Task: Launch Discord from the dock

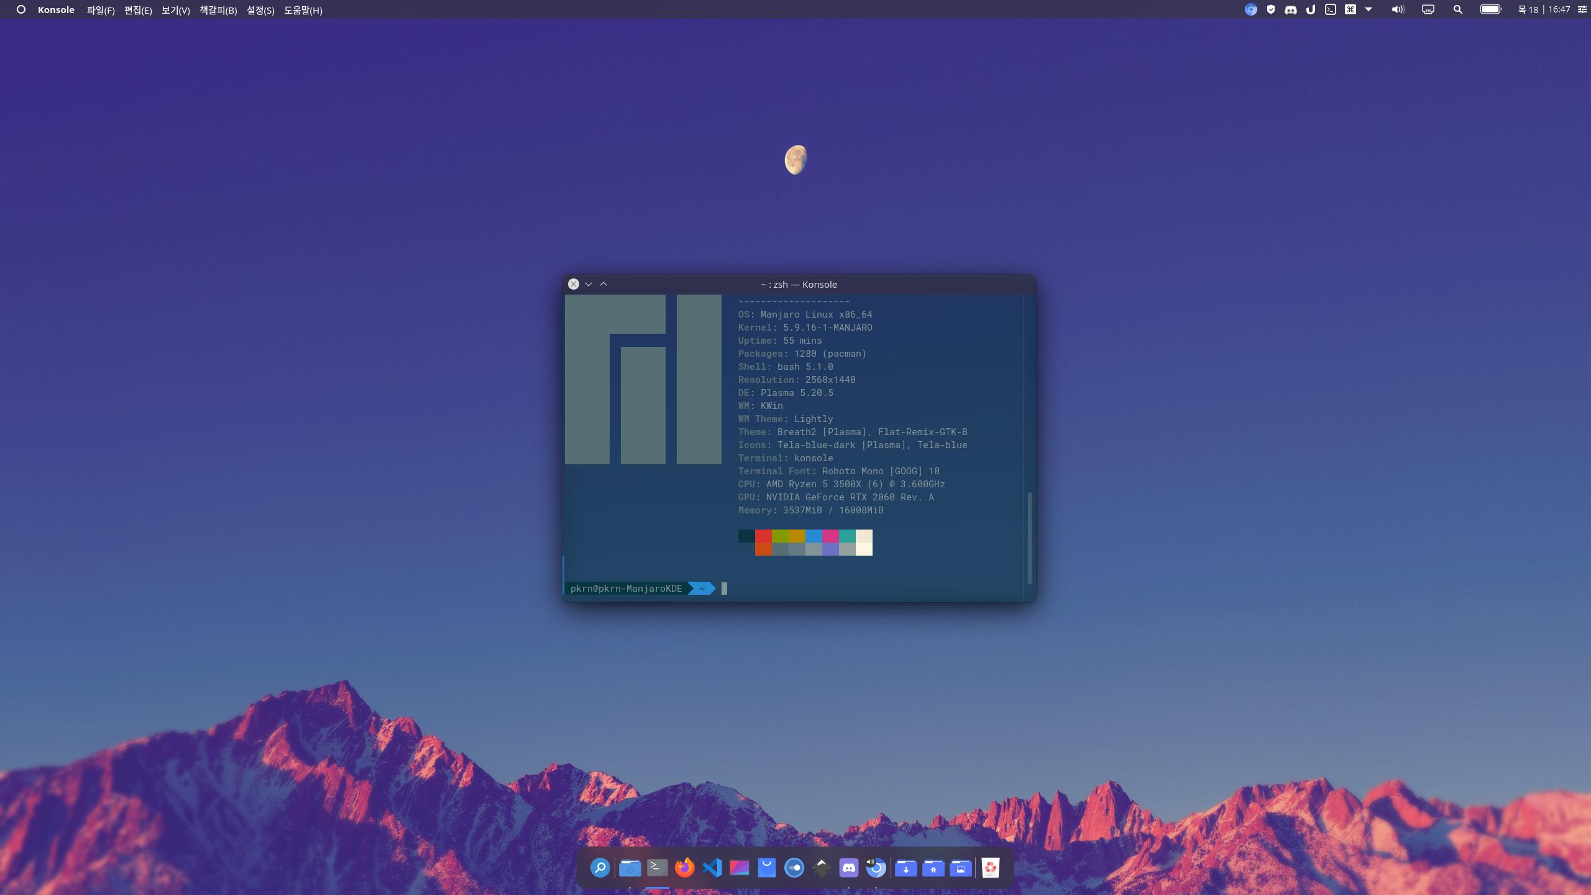Action: coord(849,868)
